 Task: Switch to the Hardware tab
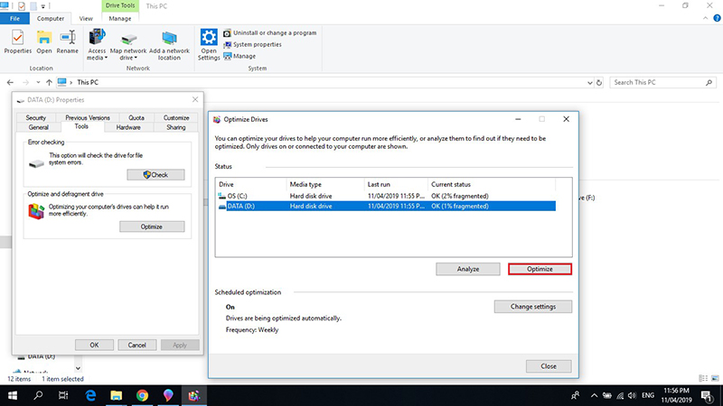click(x=128, y=127)
